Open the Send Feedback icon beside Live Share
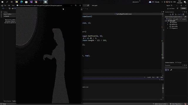 (x=177, y=8)
